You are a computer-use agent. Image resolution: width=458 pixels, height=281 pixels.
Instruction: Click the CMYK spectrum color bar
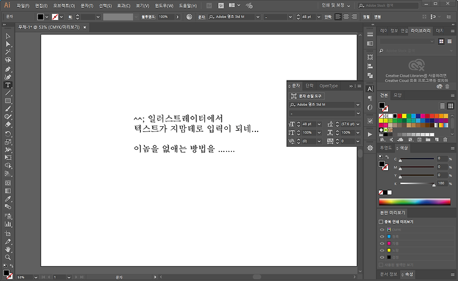[x=415, y=202]
